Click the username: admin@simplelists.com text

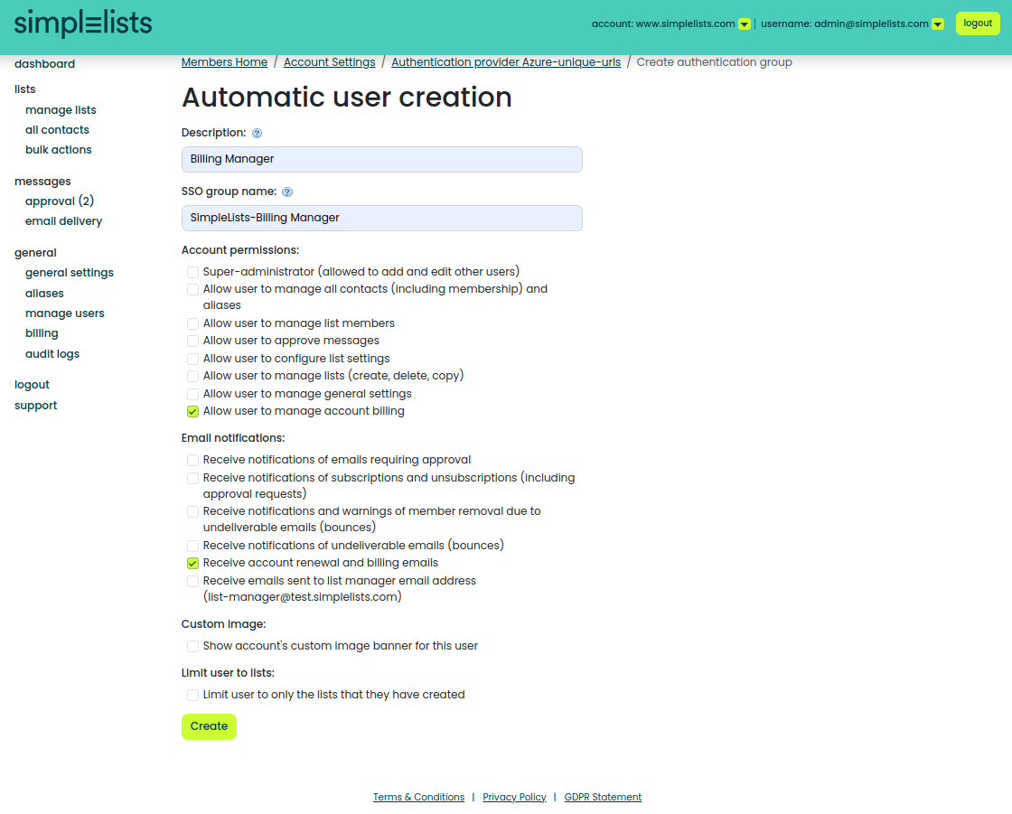point(845,23)
